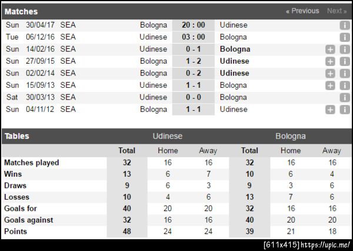Go to Next matches page
This screenshot has height=251, width=353.
tap(337, 11)
